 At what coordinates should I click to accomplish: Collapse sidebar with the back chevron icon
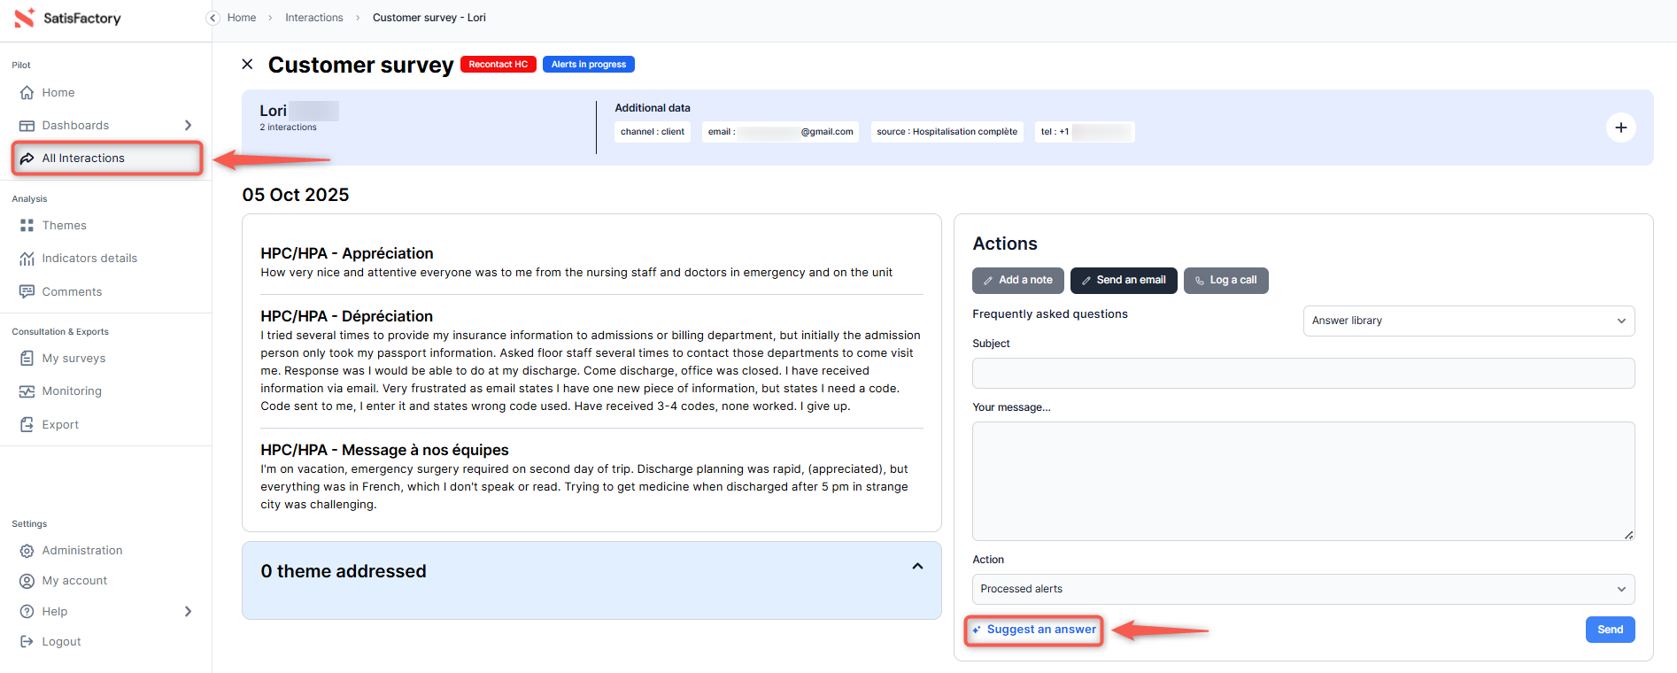pos(213,18)
